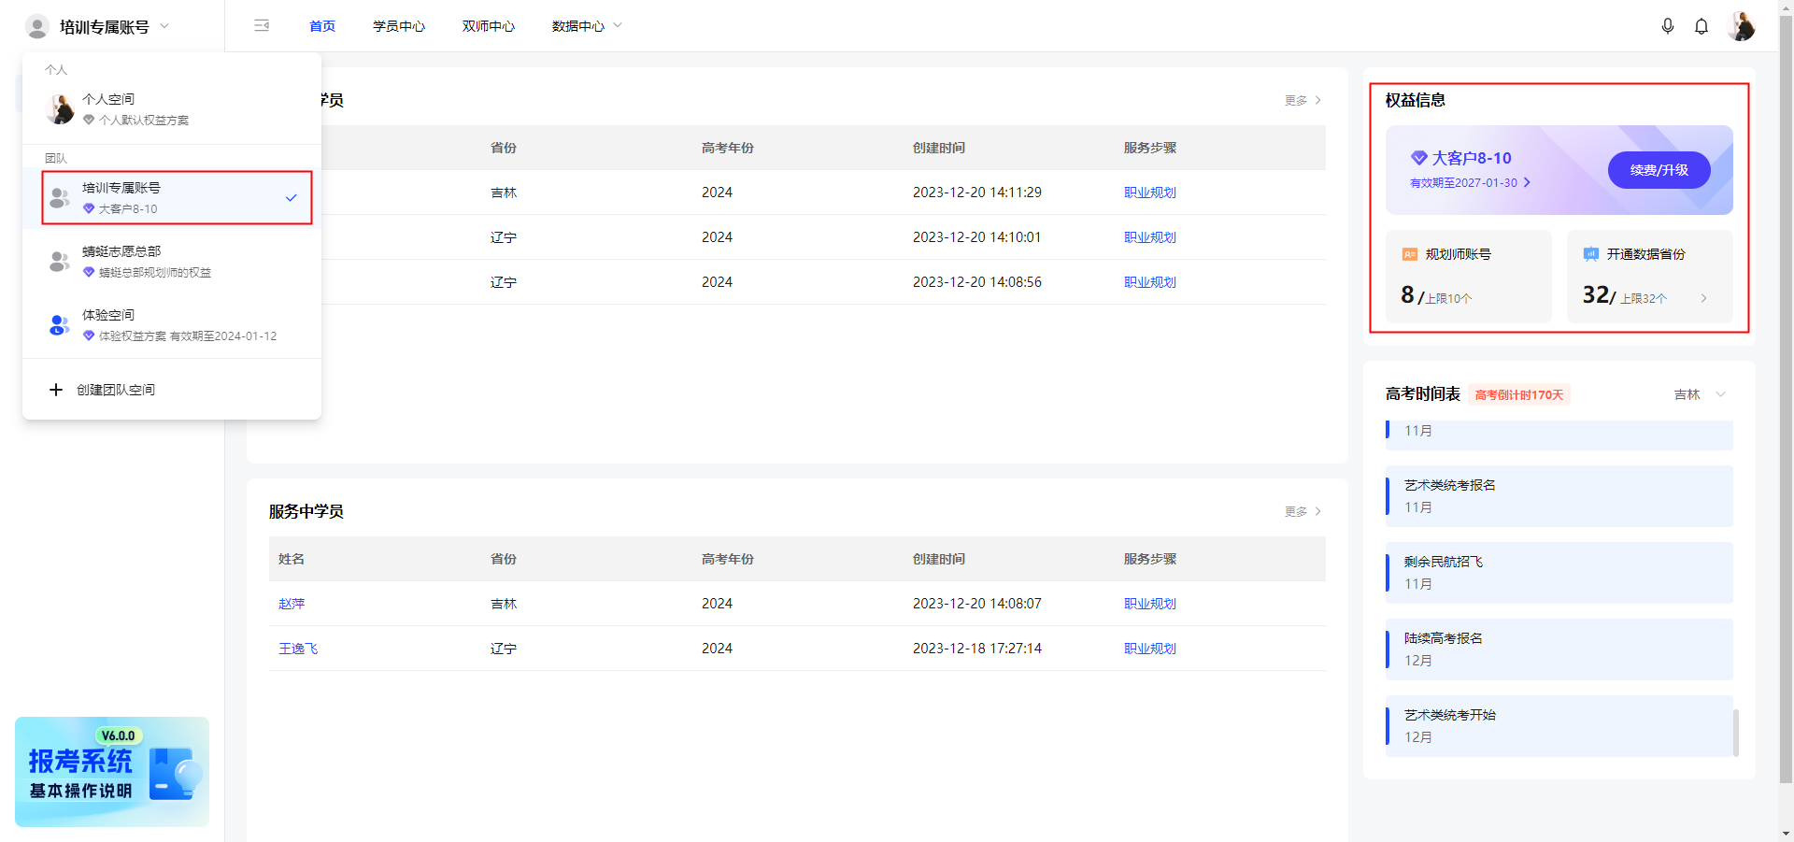Click the diamond icon beside 大客户8-10
The width and height of the screenshot is (1794, 842).
coord(1418,158)
